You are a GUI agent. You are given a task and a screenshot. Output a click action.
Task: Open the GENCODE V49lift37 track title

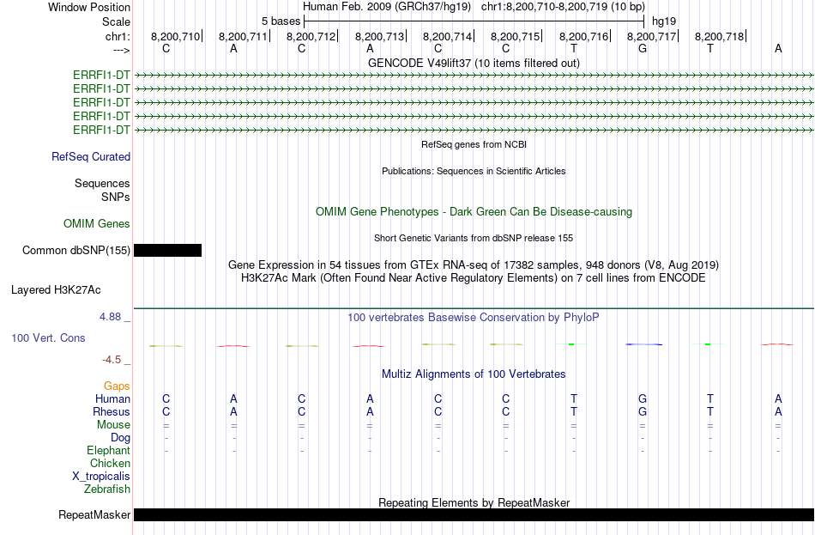click(474, 63)
